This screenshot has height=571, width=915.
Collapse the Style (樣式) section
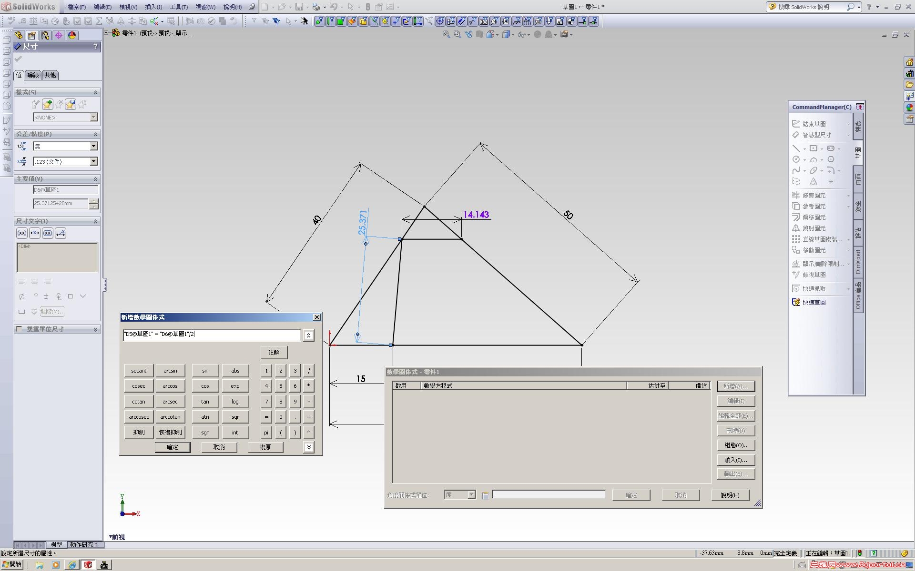95,92
